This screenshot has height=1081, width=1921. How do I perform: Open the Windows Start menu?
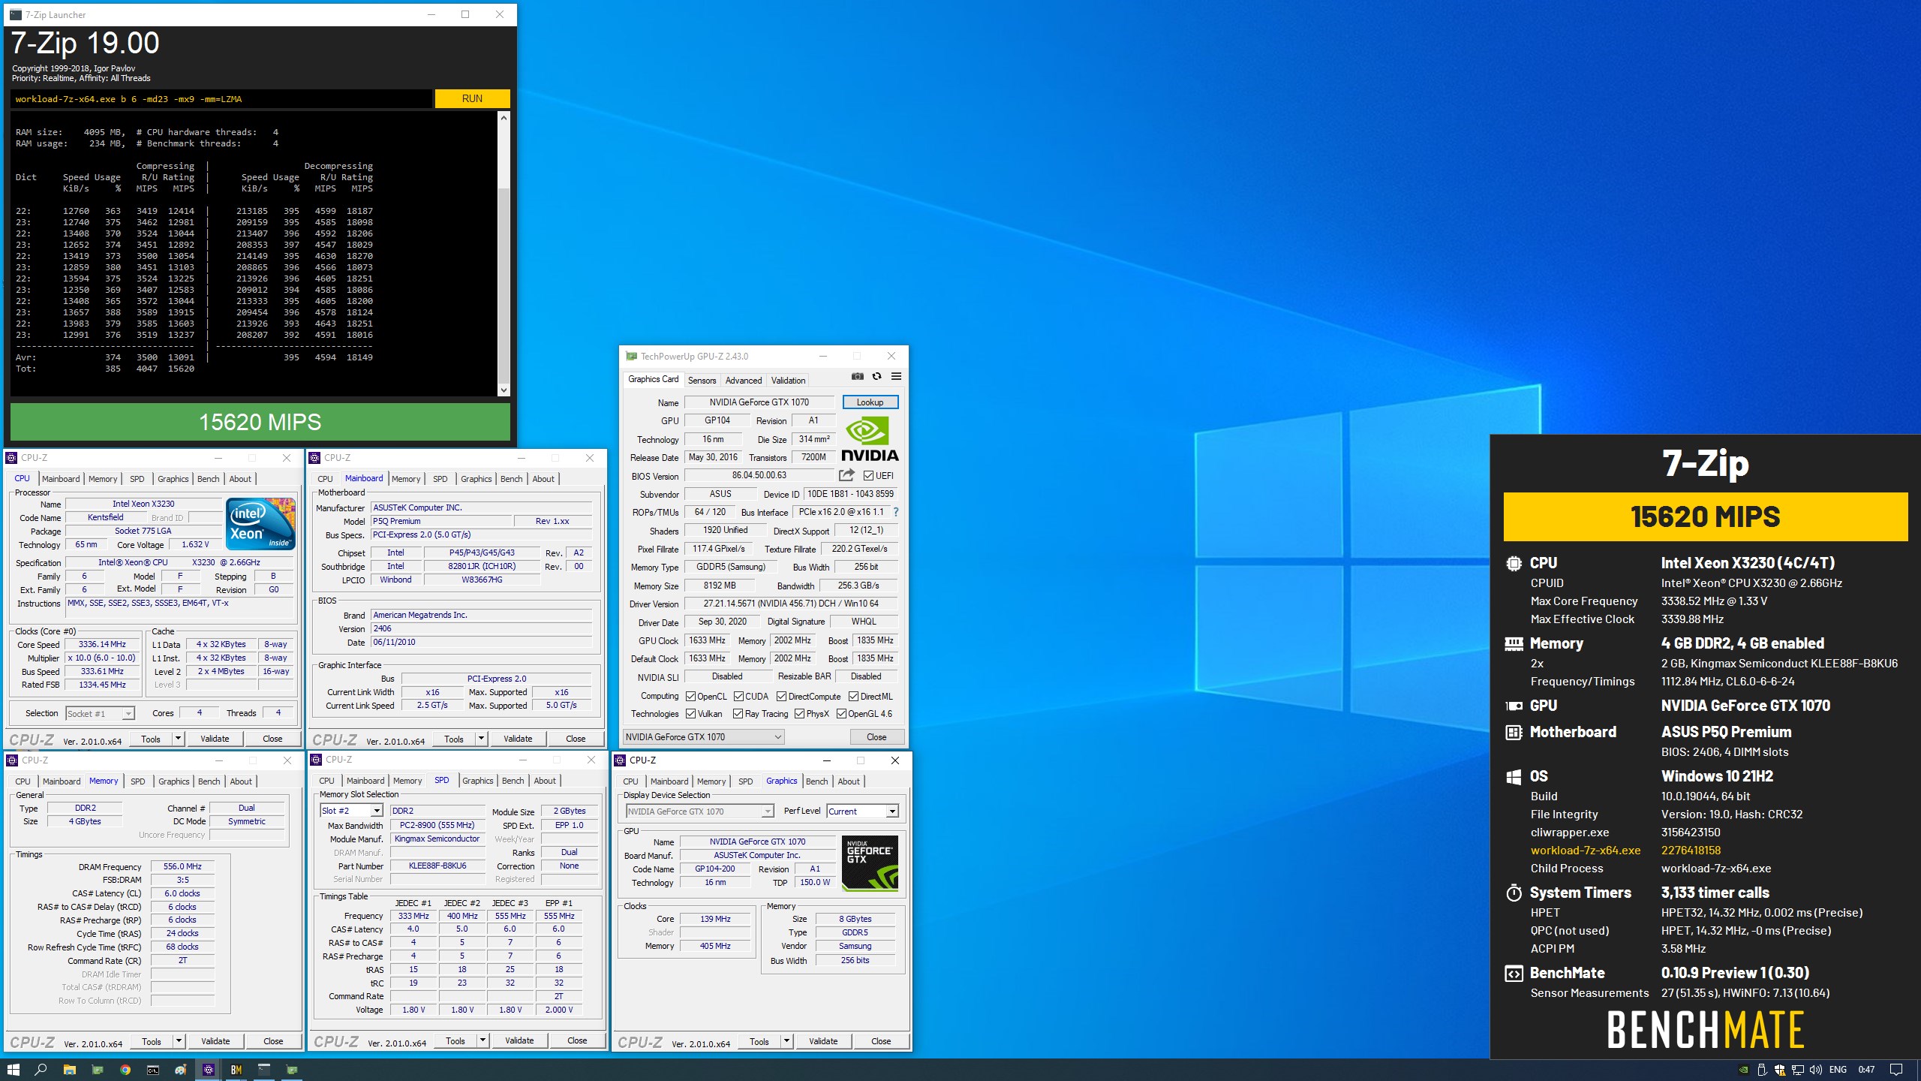point(13,1070)
